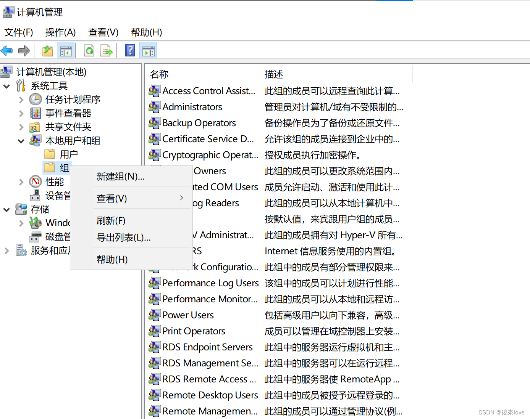Click the export list toolbar icon
This screenshot has width=530, height=419.
[x=106, y=50]
